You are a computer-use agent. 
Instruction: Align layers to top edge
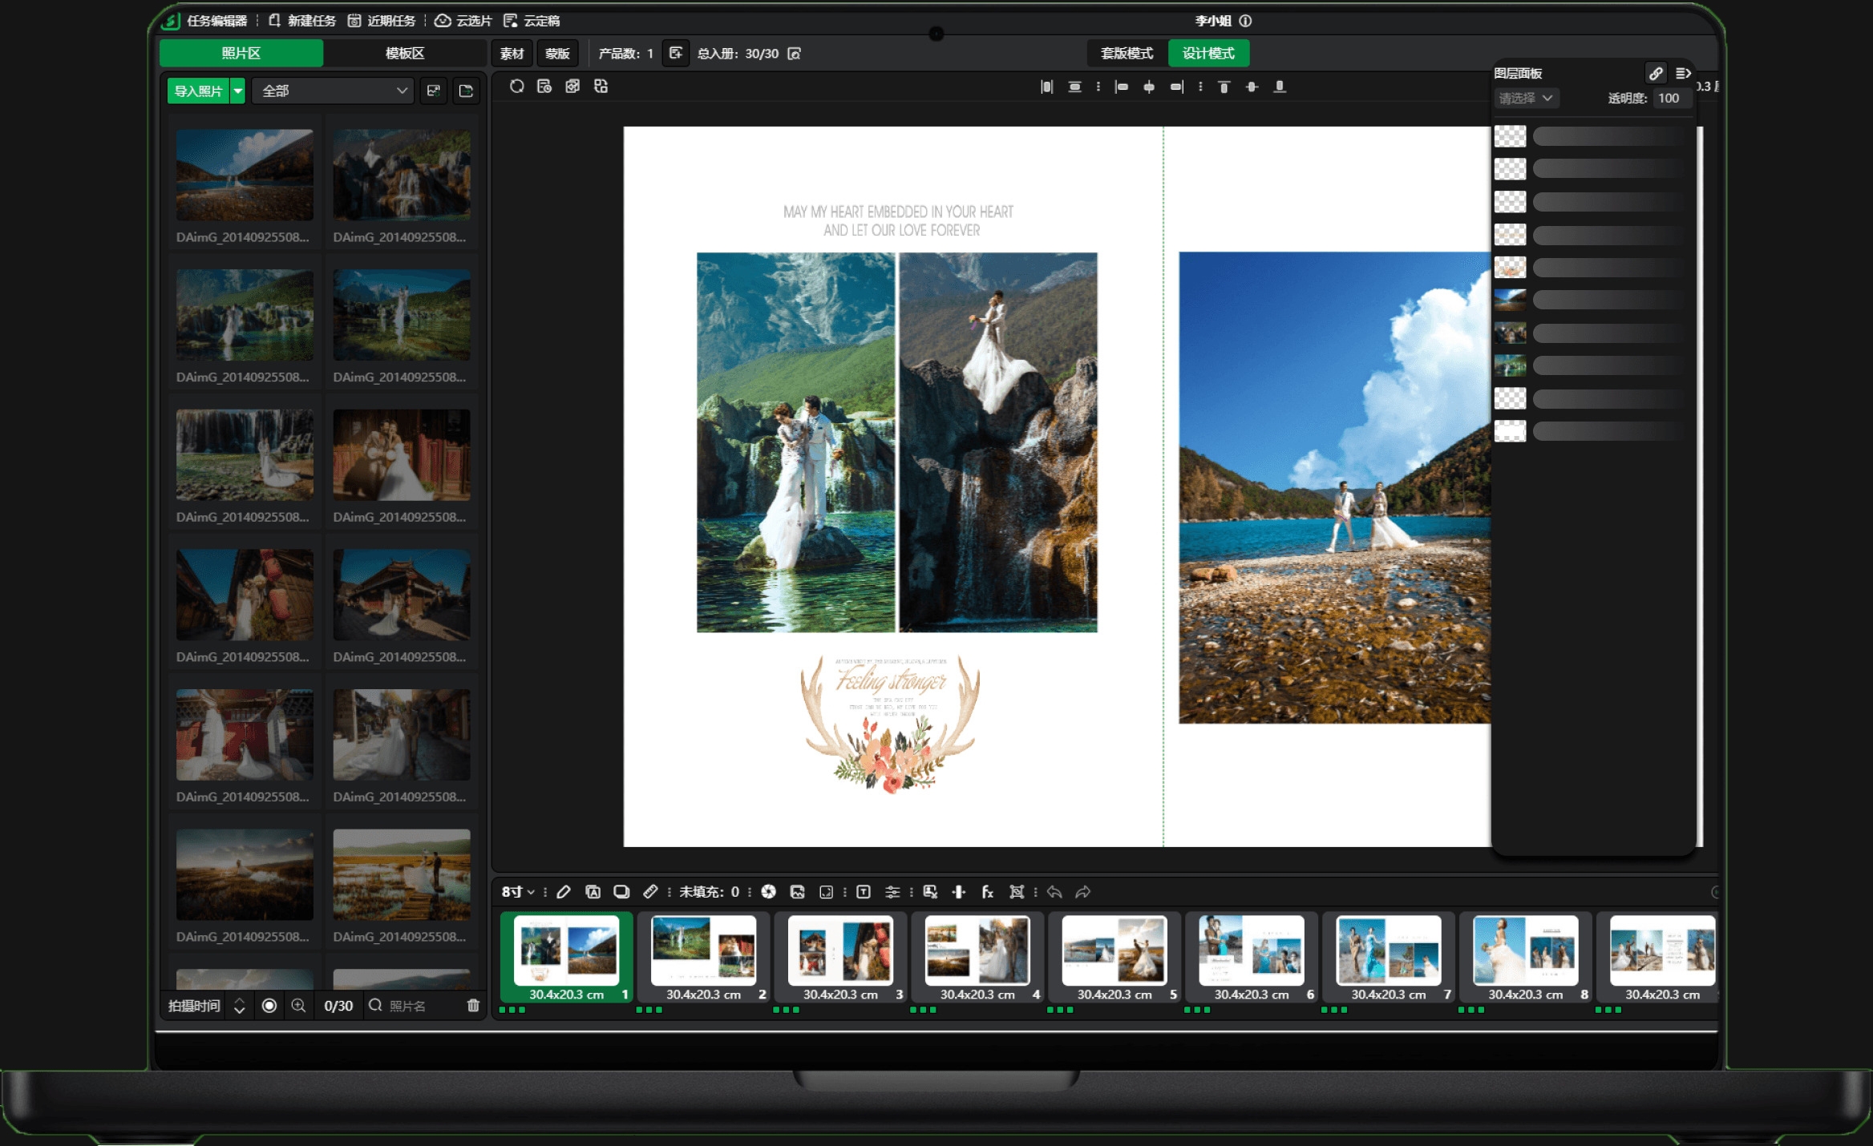pyautogui.click(x=1224, y=87)
